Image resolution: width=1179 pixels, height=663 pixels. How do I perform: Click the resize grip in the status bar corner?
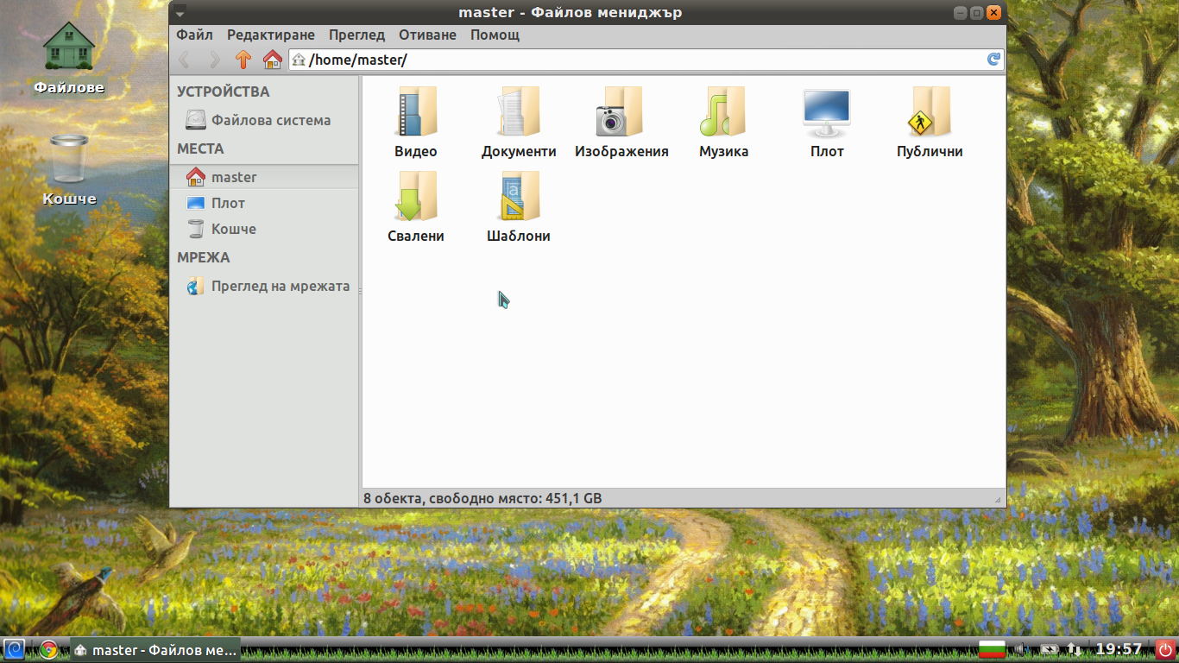(x=998, y=500)
